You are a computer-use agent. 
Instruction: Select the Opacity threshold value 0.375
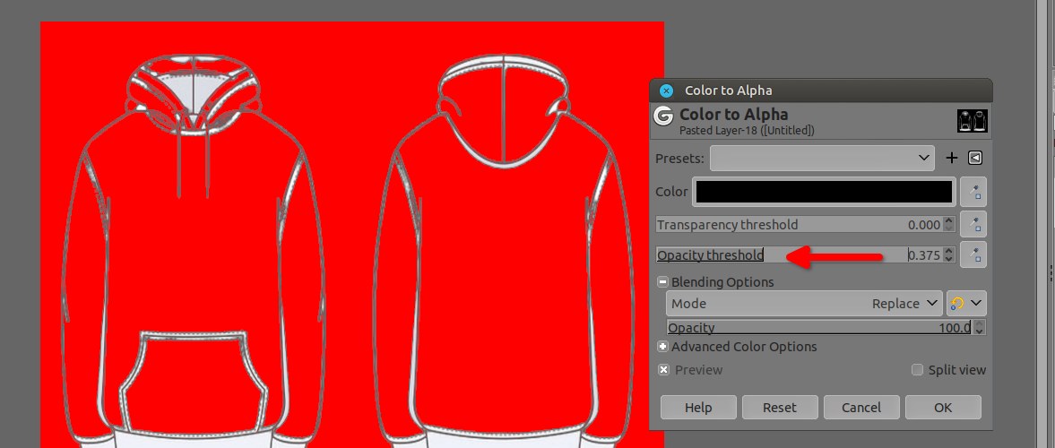924,255
